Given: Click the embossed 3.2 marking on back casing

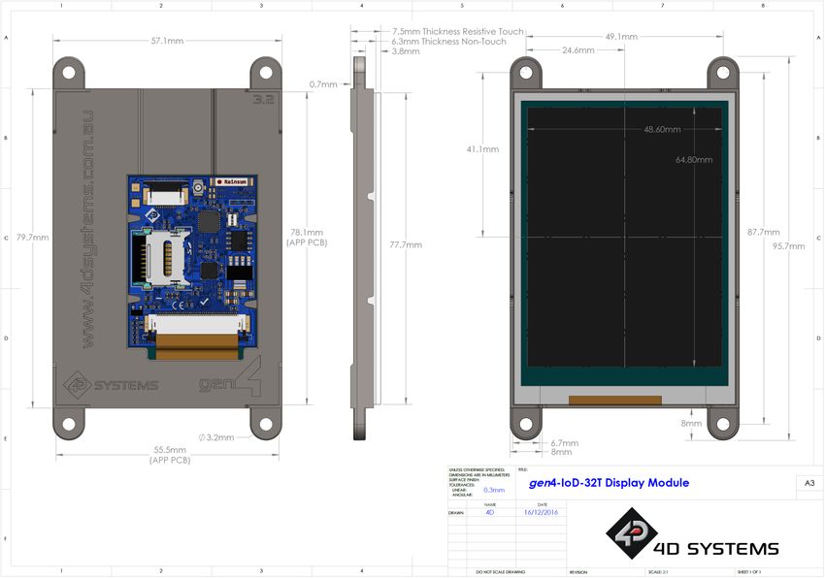Looking at the screenshot, I should (x=264, y=98).
